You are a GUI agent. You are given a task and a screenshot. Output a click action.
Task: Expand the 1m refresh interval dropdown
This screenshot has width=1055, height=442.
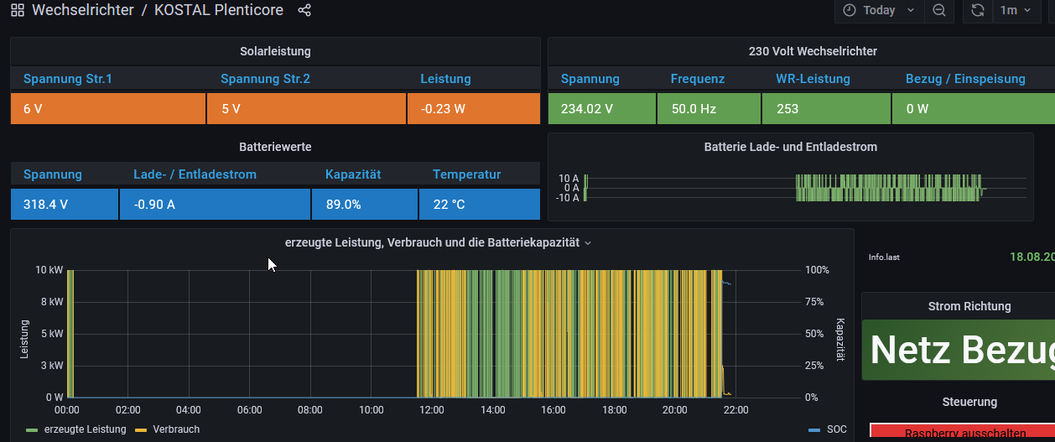[x=1016, y=11]
